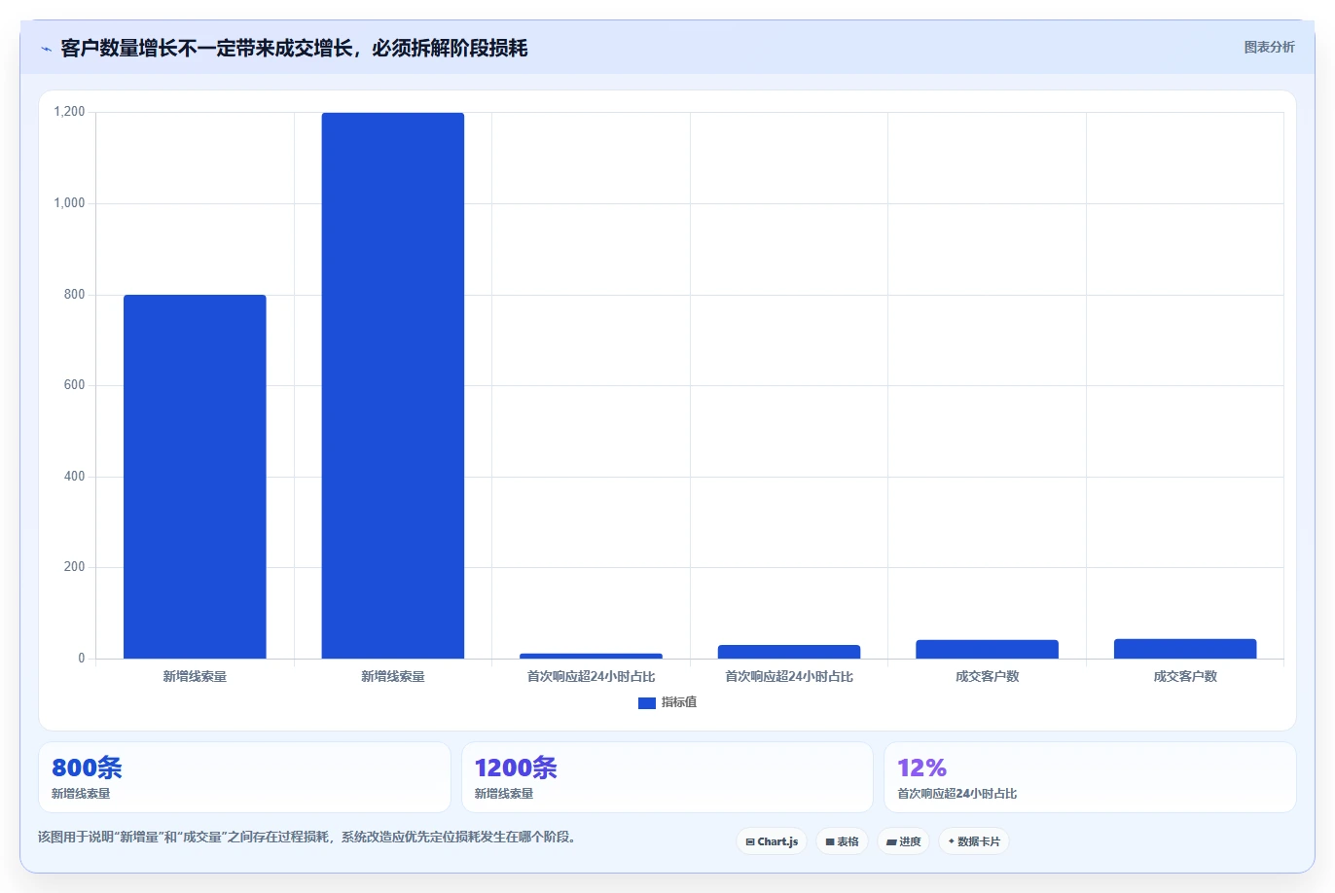
Task: Click the 图表分析 label in the header
Action: 1269,47
